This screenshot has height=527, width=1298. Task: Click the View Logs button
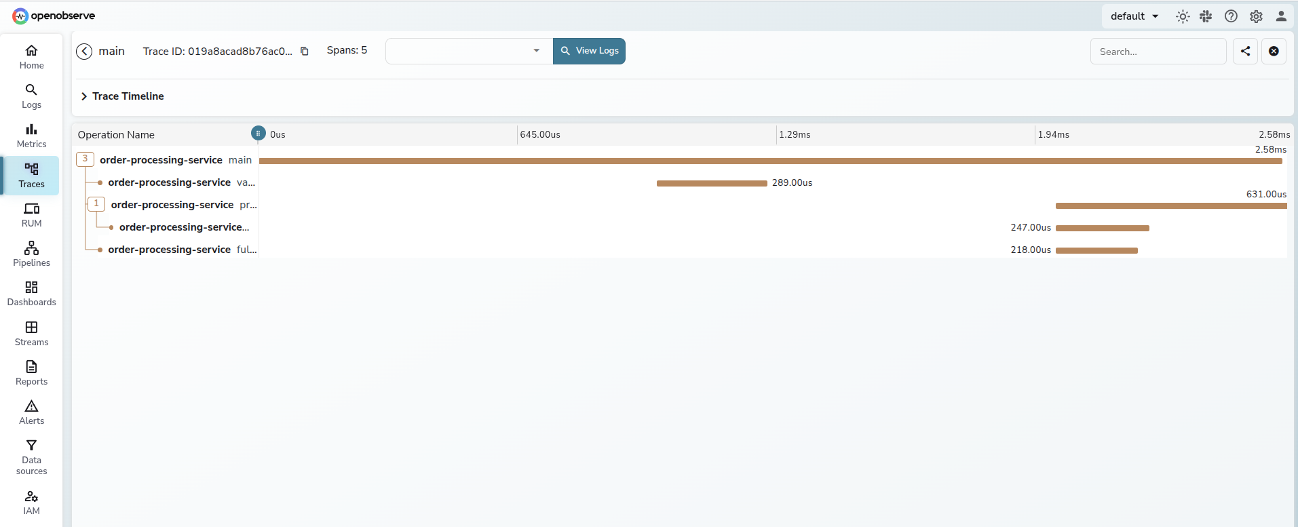589,51
